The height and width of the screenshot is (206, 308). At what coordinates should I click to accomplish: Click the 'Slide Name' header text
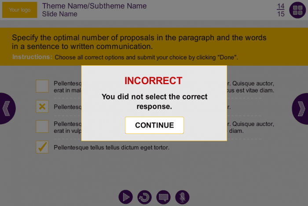pyautogui.click(x=60, y=14)
